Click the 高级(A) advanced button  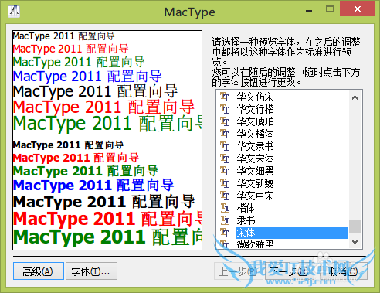[x=39, y=271]
